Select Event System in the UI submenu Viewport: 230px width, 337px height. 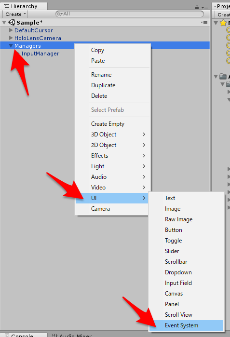point(186,325)
